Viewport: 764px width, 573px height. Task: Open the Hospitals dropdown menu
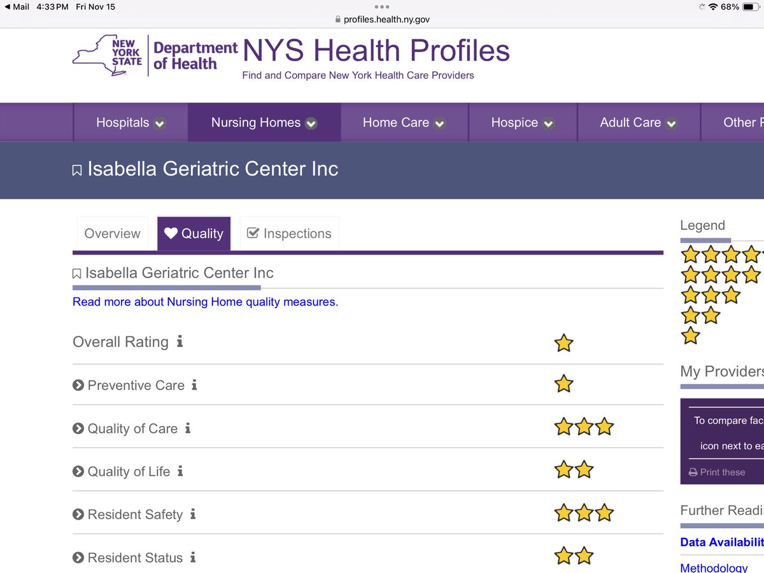[131, 122]
